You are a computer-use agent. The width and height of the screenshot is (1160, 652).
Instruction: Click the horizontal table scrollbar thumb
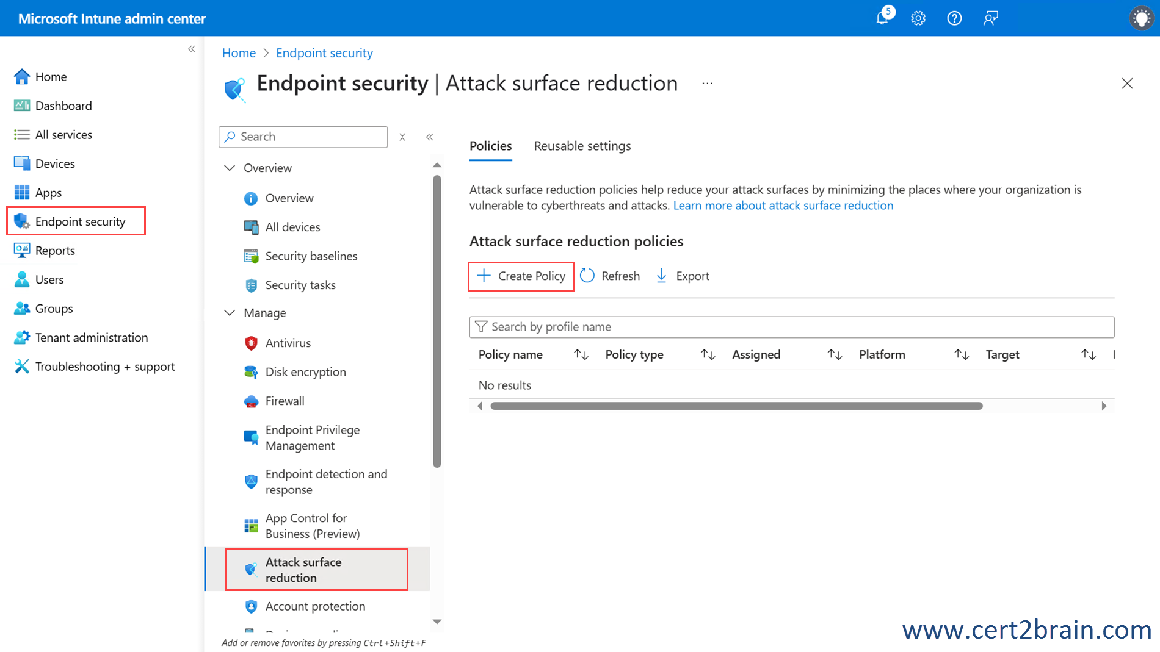736,406
